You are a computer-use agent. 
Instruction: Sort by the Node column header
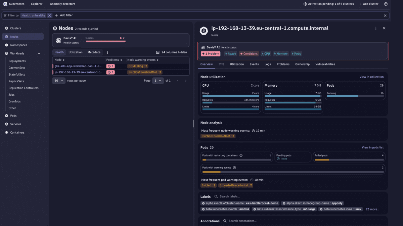pyautogui.click(x=59, y=60)
